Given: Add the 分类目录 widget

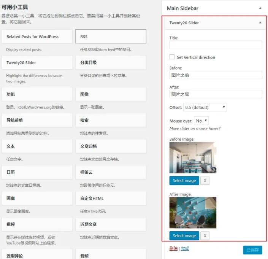Looking at the screenshot, I should 111,62.
